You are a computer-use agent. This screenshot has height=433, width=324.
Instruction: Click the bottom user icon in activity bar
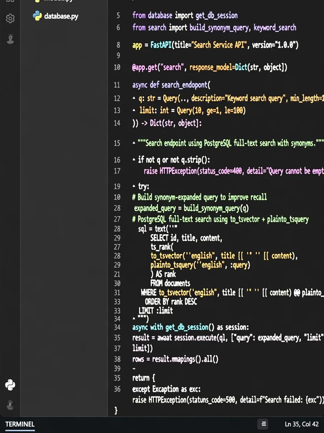pos(10,405)
